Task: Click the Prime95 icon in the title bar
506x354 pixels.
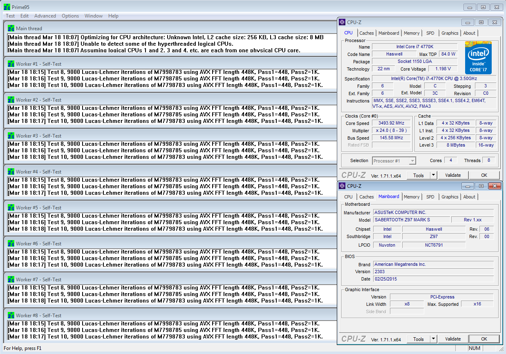Action: (7, 7)
